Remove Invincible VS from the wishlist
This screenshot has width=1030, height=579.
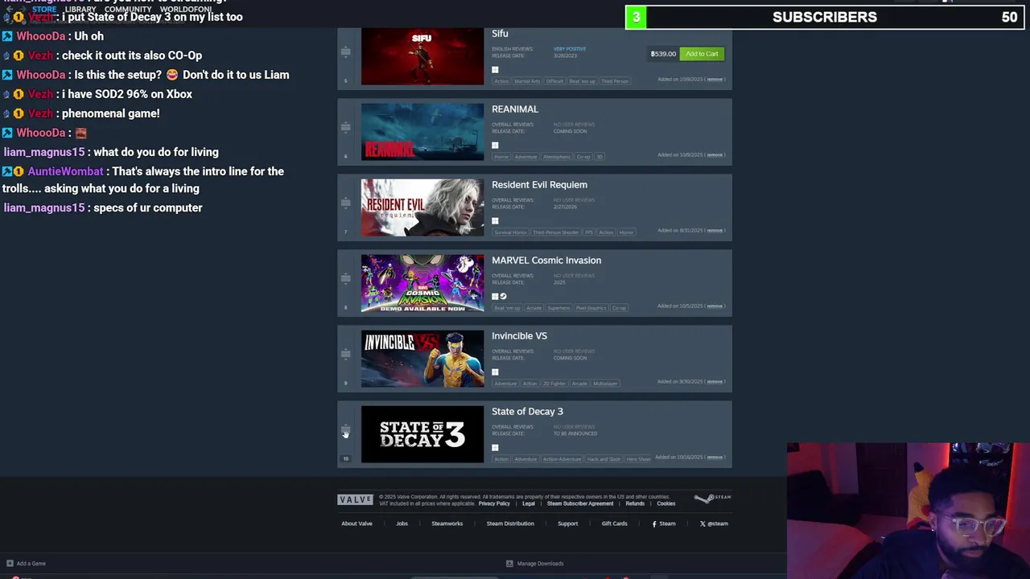click(715, 382)
